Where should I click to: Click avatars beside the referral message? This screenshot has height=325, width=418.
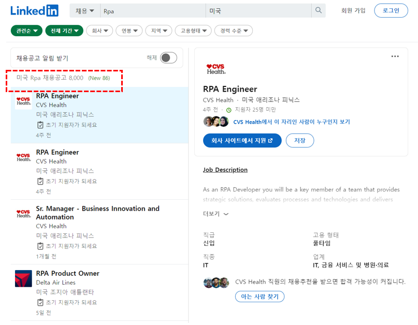[x=216, y=283]
